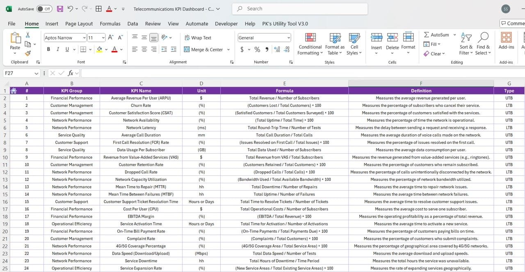Click the Insert cells icon
Image resolution: width=525 pixels, height=272 pixels.
pyautogui.click(x=377, y=38)
